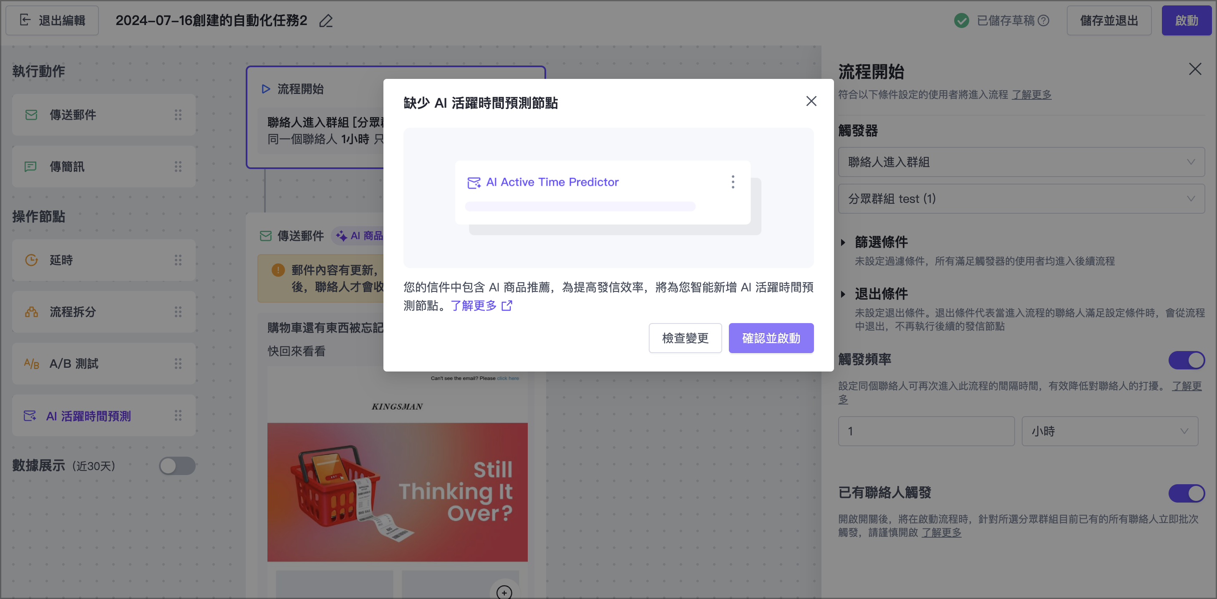Click the frequency number input field
The height and width of the screenshot is (599, 1217).
tap(925, 431)
